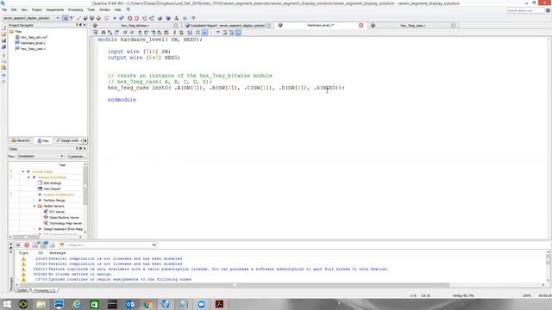The height and width of the screenshot is (310, 552).
Task: Toggle the first messages filter icon
Action: pyautogui.click(x=18, y=245)
